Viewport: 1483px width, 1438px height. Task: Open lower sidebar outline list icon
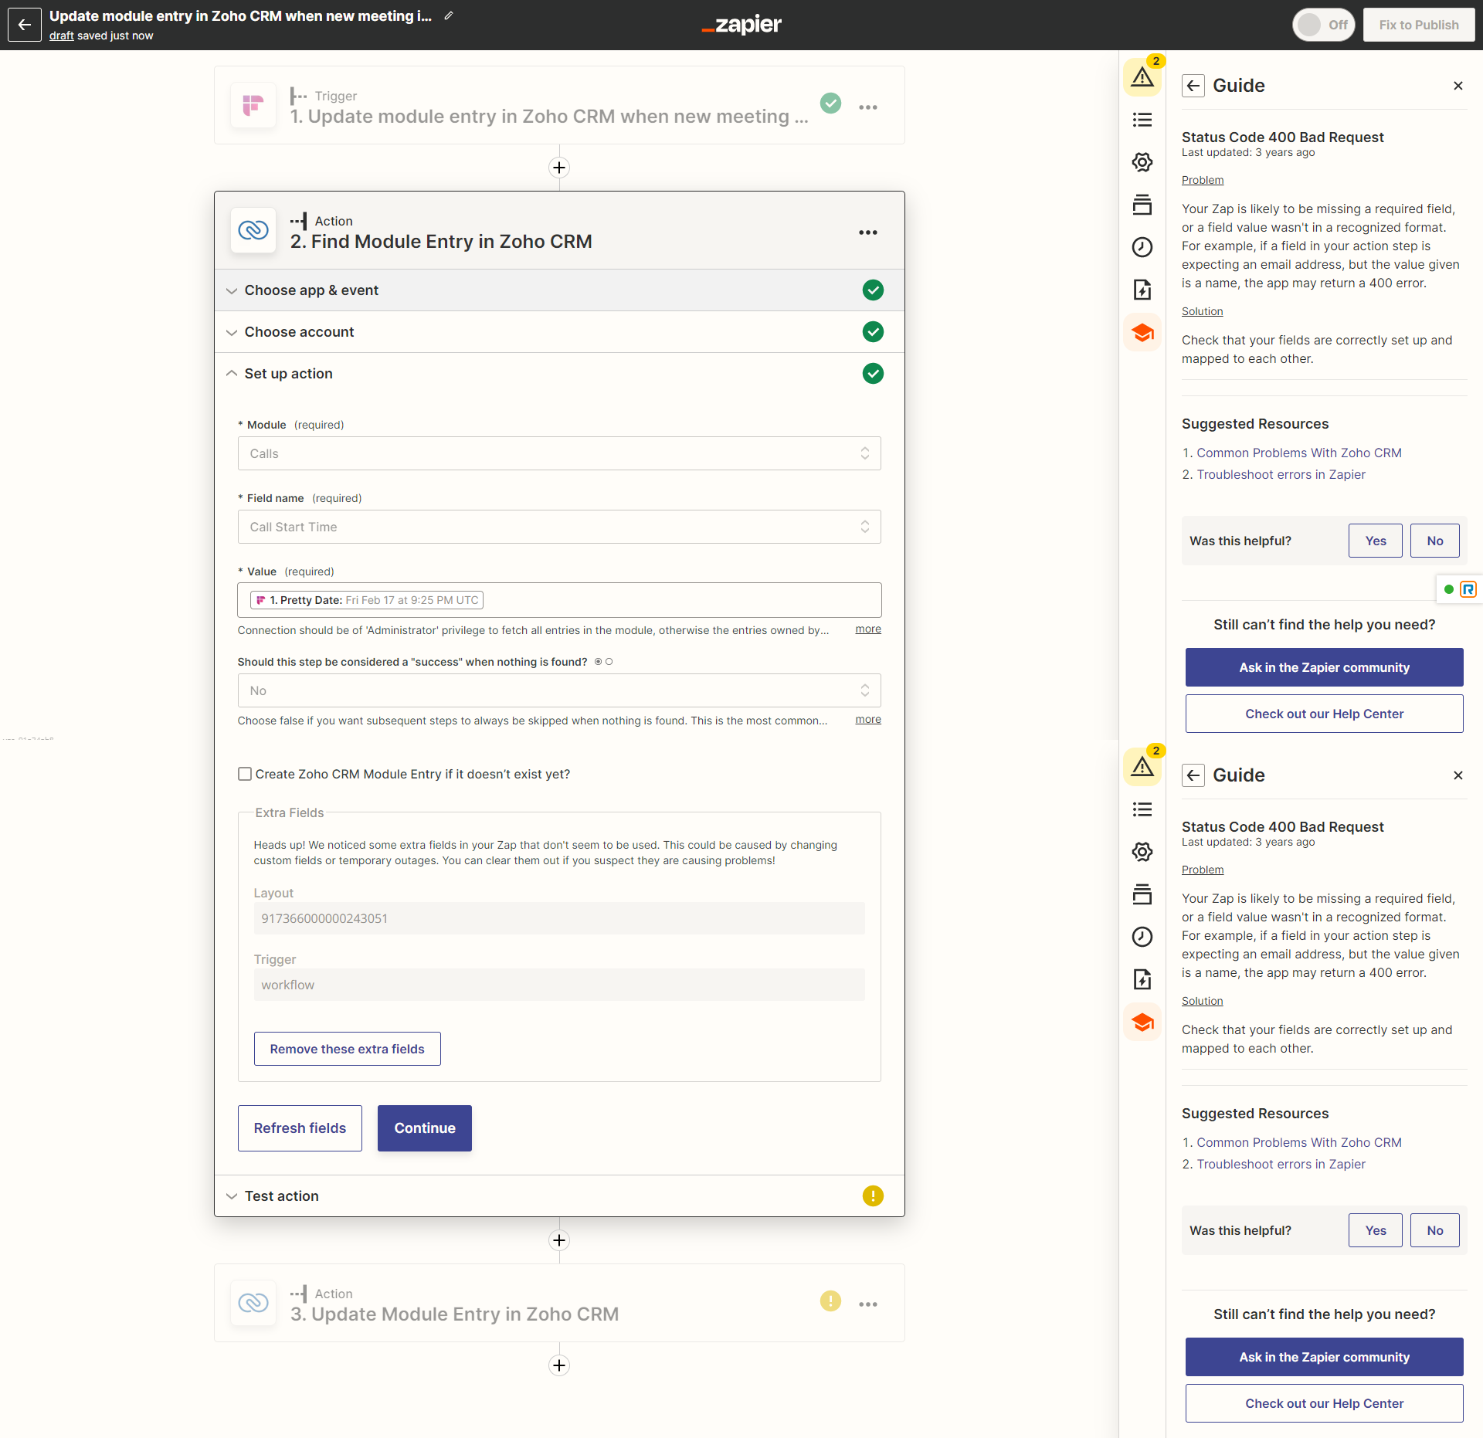click(x=1142, y=809)
